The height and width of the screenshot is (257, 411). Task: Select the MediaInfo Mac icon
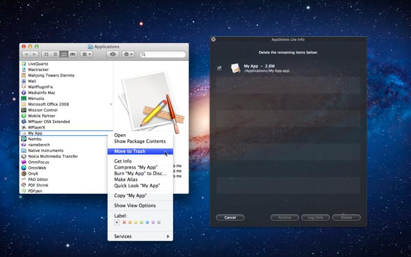(x=24, y=93)
